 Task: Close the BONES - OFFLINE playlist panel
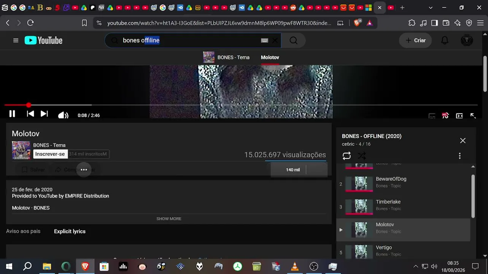tap(463, 140)
